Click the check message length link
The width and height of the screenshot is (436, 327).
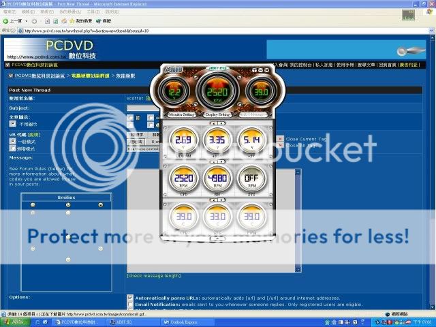pyautogui.click(x=154, y=275)
